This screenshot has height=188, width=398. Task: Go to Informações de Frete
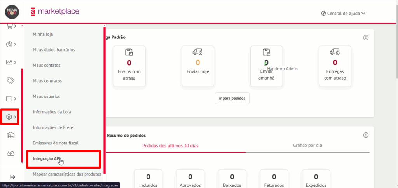click(x=53, y=127)
